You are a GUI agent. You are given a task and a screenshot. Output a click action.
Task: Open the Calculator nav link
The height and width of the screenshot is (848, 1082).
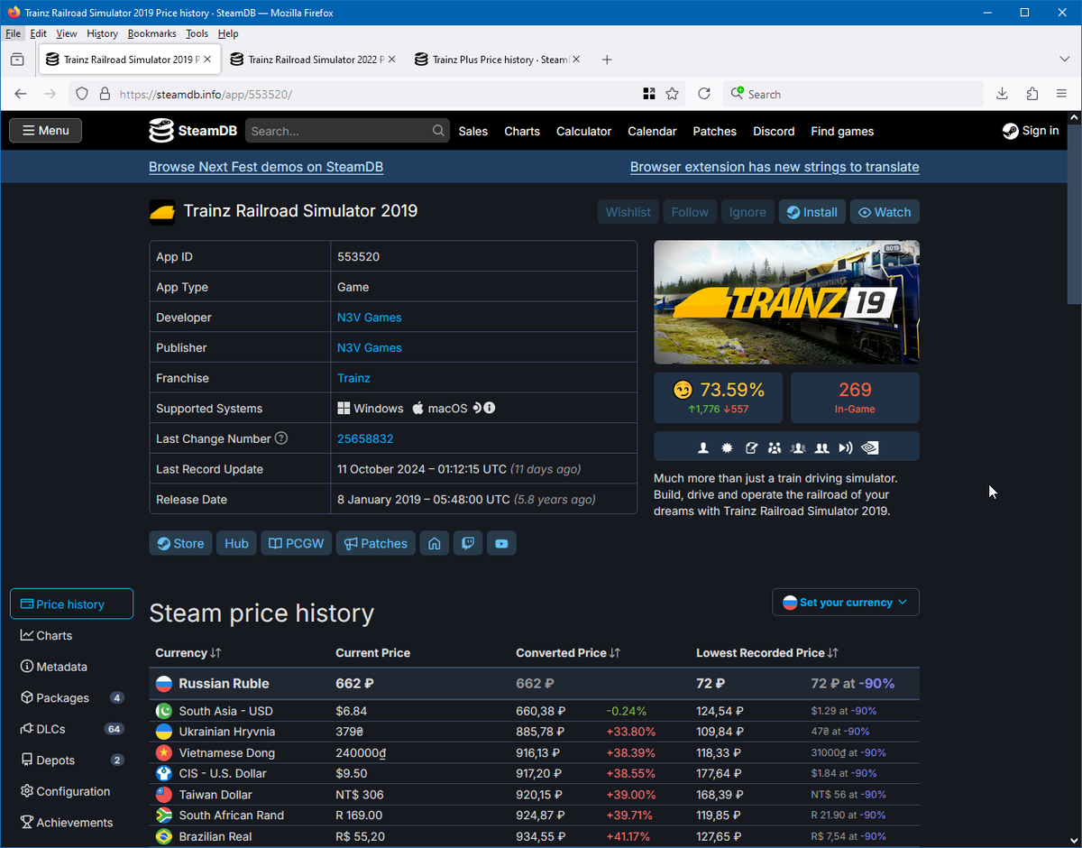(x=583, y=131)
